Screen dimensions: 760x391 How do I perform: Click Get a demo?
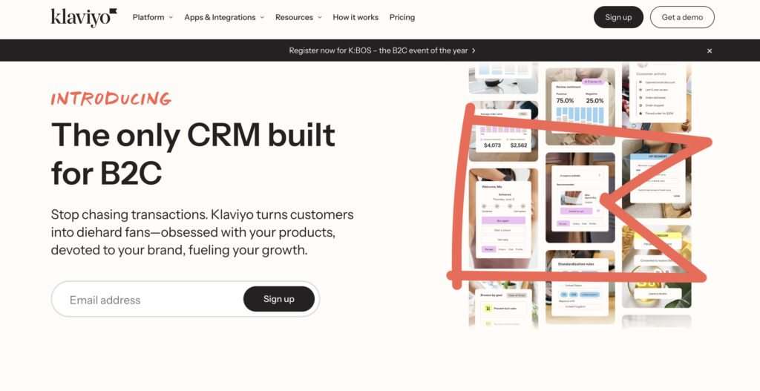pyautogui.click(x=682, y=18)
